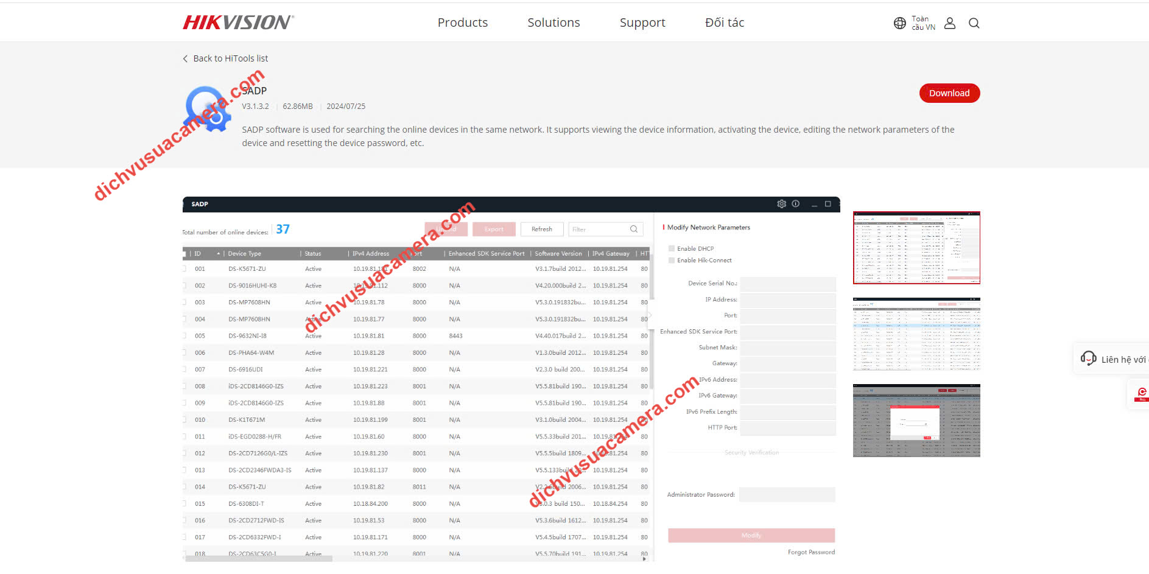The image size is (1149, 574).
Task: Enable the DHCP checkbox
Action: (672, 248)
